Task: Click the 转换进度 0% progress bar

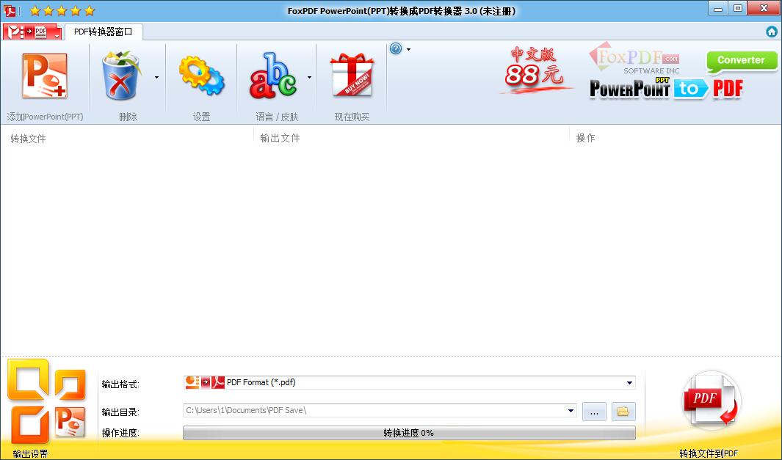Action: click(x=409, y=433)
